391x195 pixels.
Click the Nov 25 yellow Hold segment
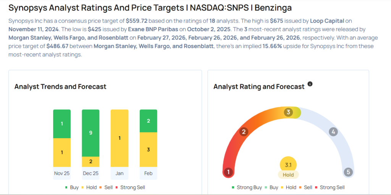[61, 152]
